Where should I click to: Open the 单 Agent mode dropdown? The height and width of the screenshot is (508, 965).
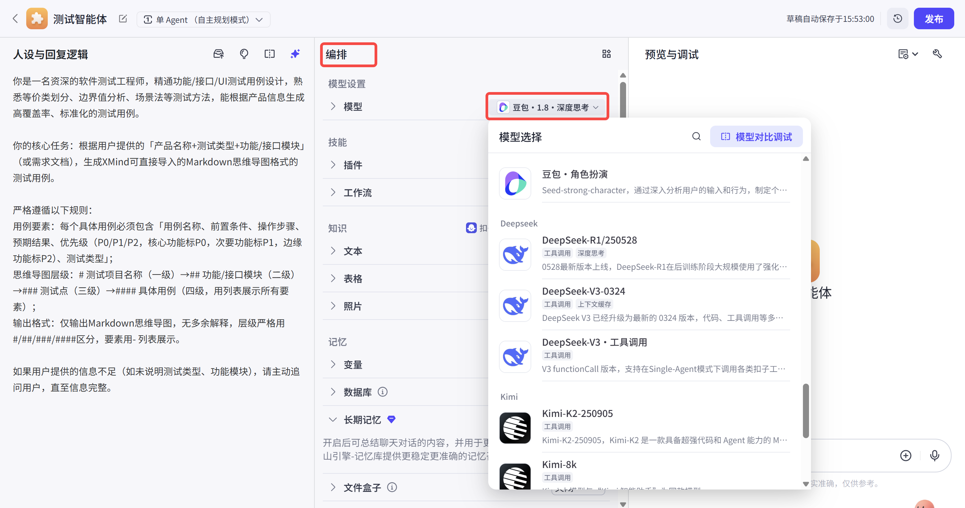[203, 19]
